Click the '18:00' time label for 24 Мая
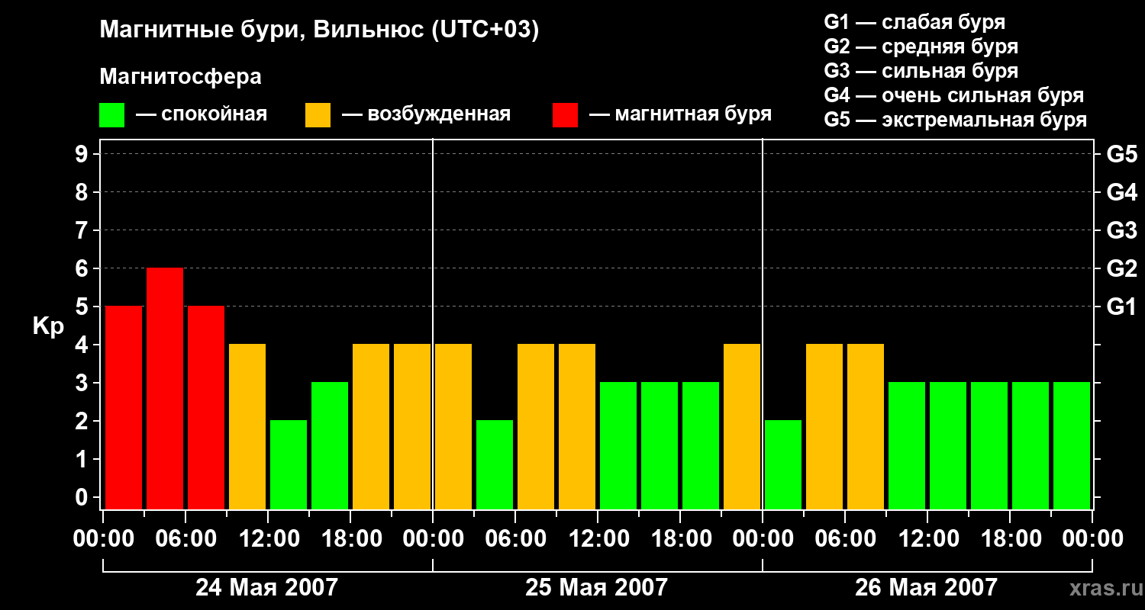Screen dimensions: 1145x610 (x=350, y=539)
